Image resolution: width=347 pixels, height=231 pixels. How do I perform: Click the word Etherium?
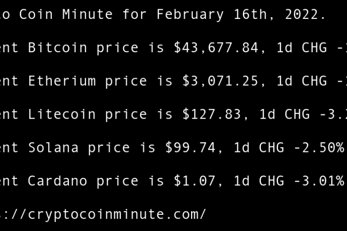click(x=62, y=81)
